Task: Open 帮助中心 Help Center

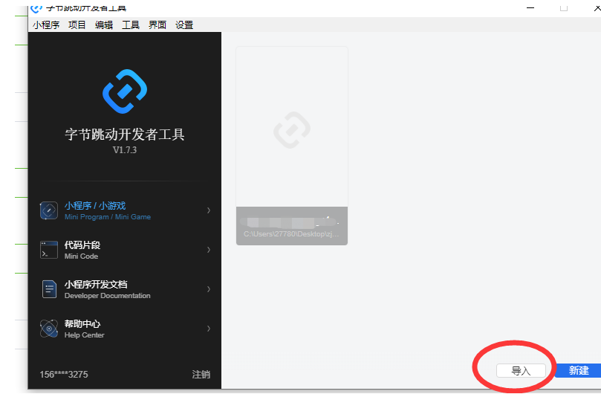Action: tap(85, 329)
